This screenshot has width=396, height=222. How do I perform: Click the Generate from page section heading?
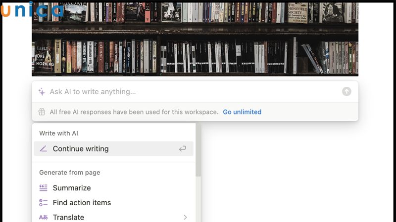point(70,173)
